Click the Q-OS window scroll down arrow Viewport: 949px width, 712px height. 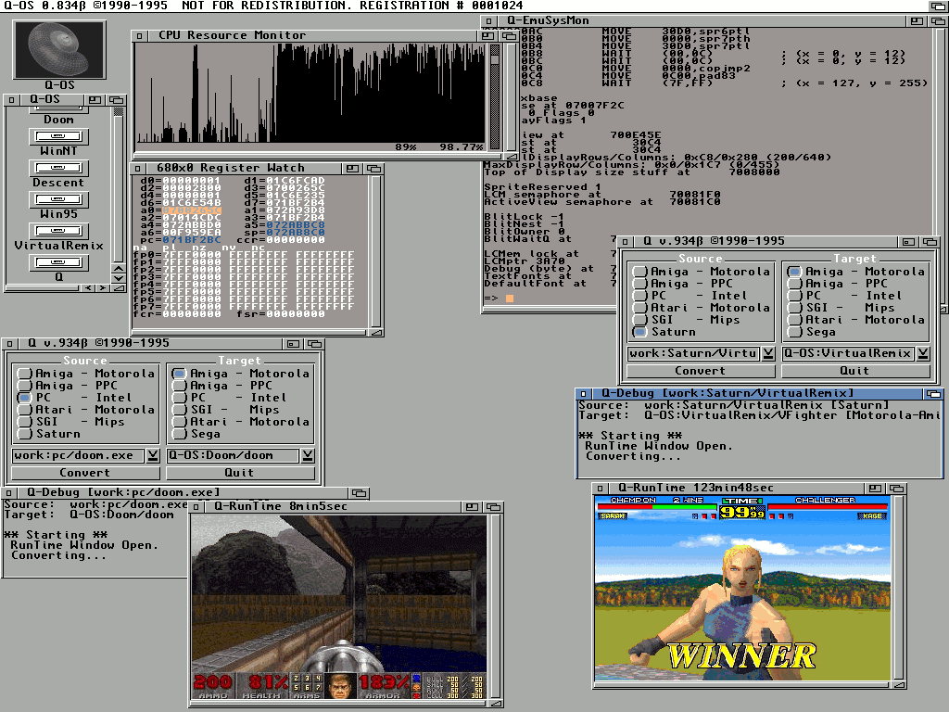pyautogui.click(x=118, y=277)
